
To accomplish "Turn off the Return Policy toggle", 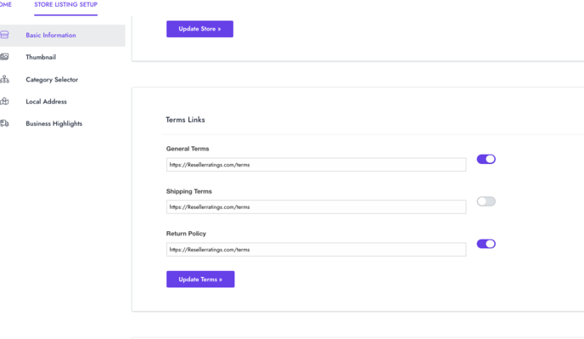I will [486, 244].
